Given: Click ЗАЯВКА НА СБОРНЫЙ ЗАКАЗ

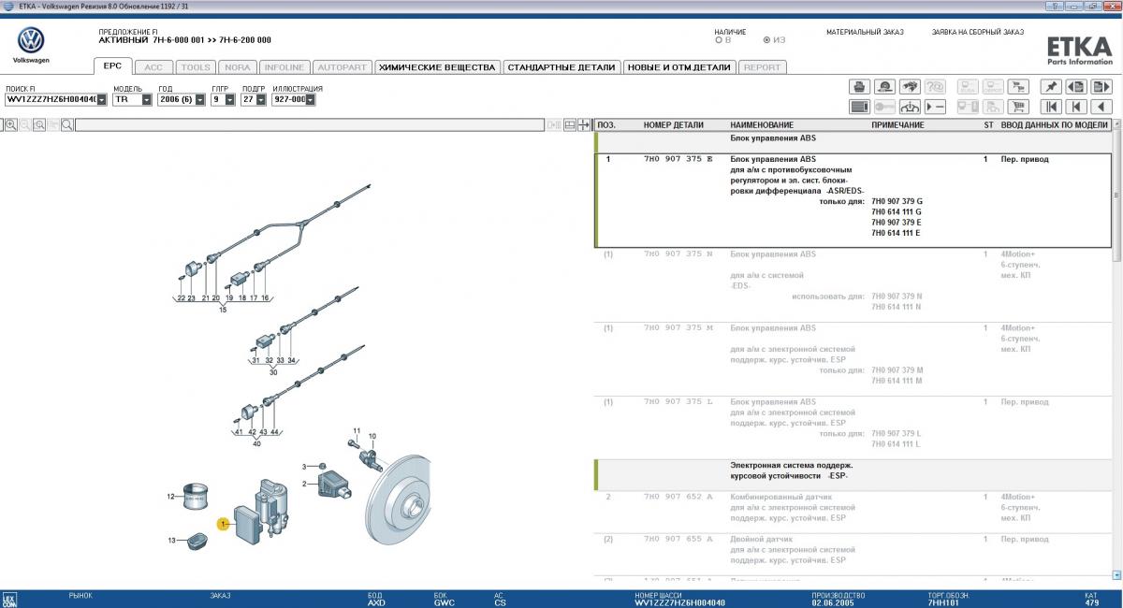Looking at the screenshot, I should [978, 32].
